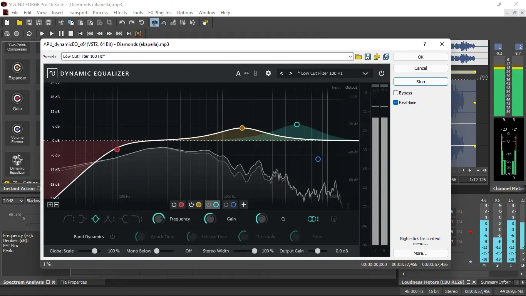Click the trash icon to delete the band

tap(334, 219)
